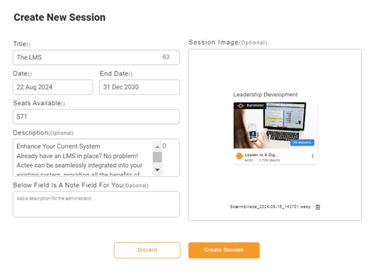This screenshot has height=277, width=373.
Task: Click the Seats Available field showing 571
Action: point(96,116)
